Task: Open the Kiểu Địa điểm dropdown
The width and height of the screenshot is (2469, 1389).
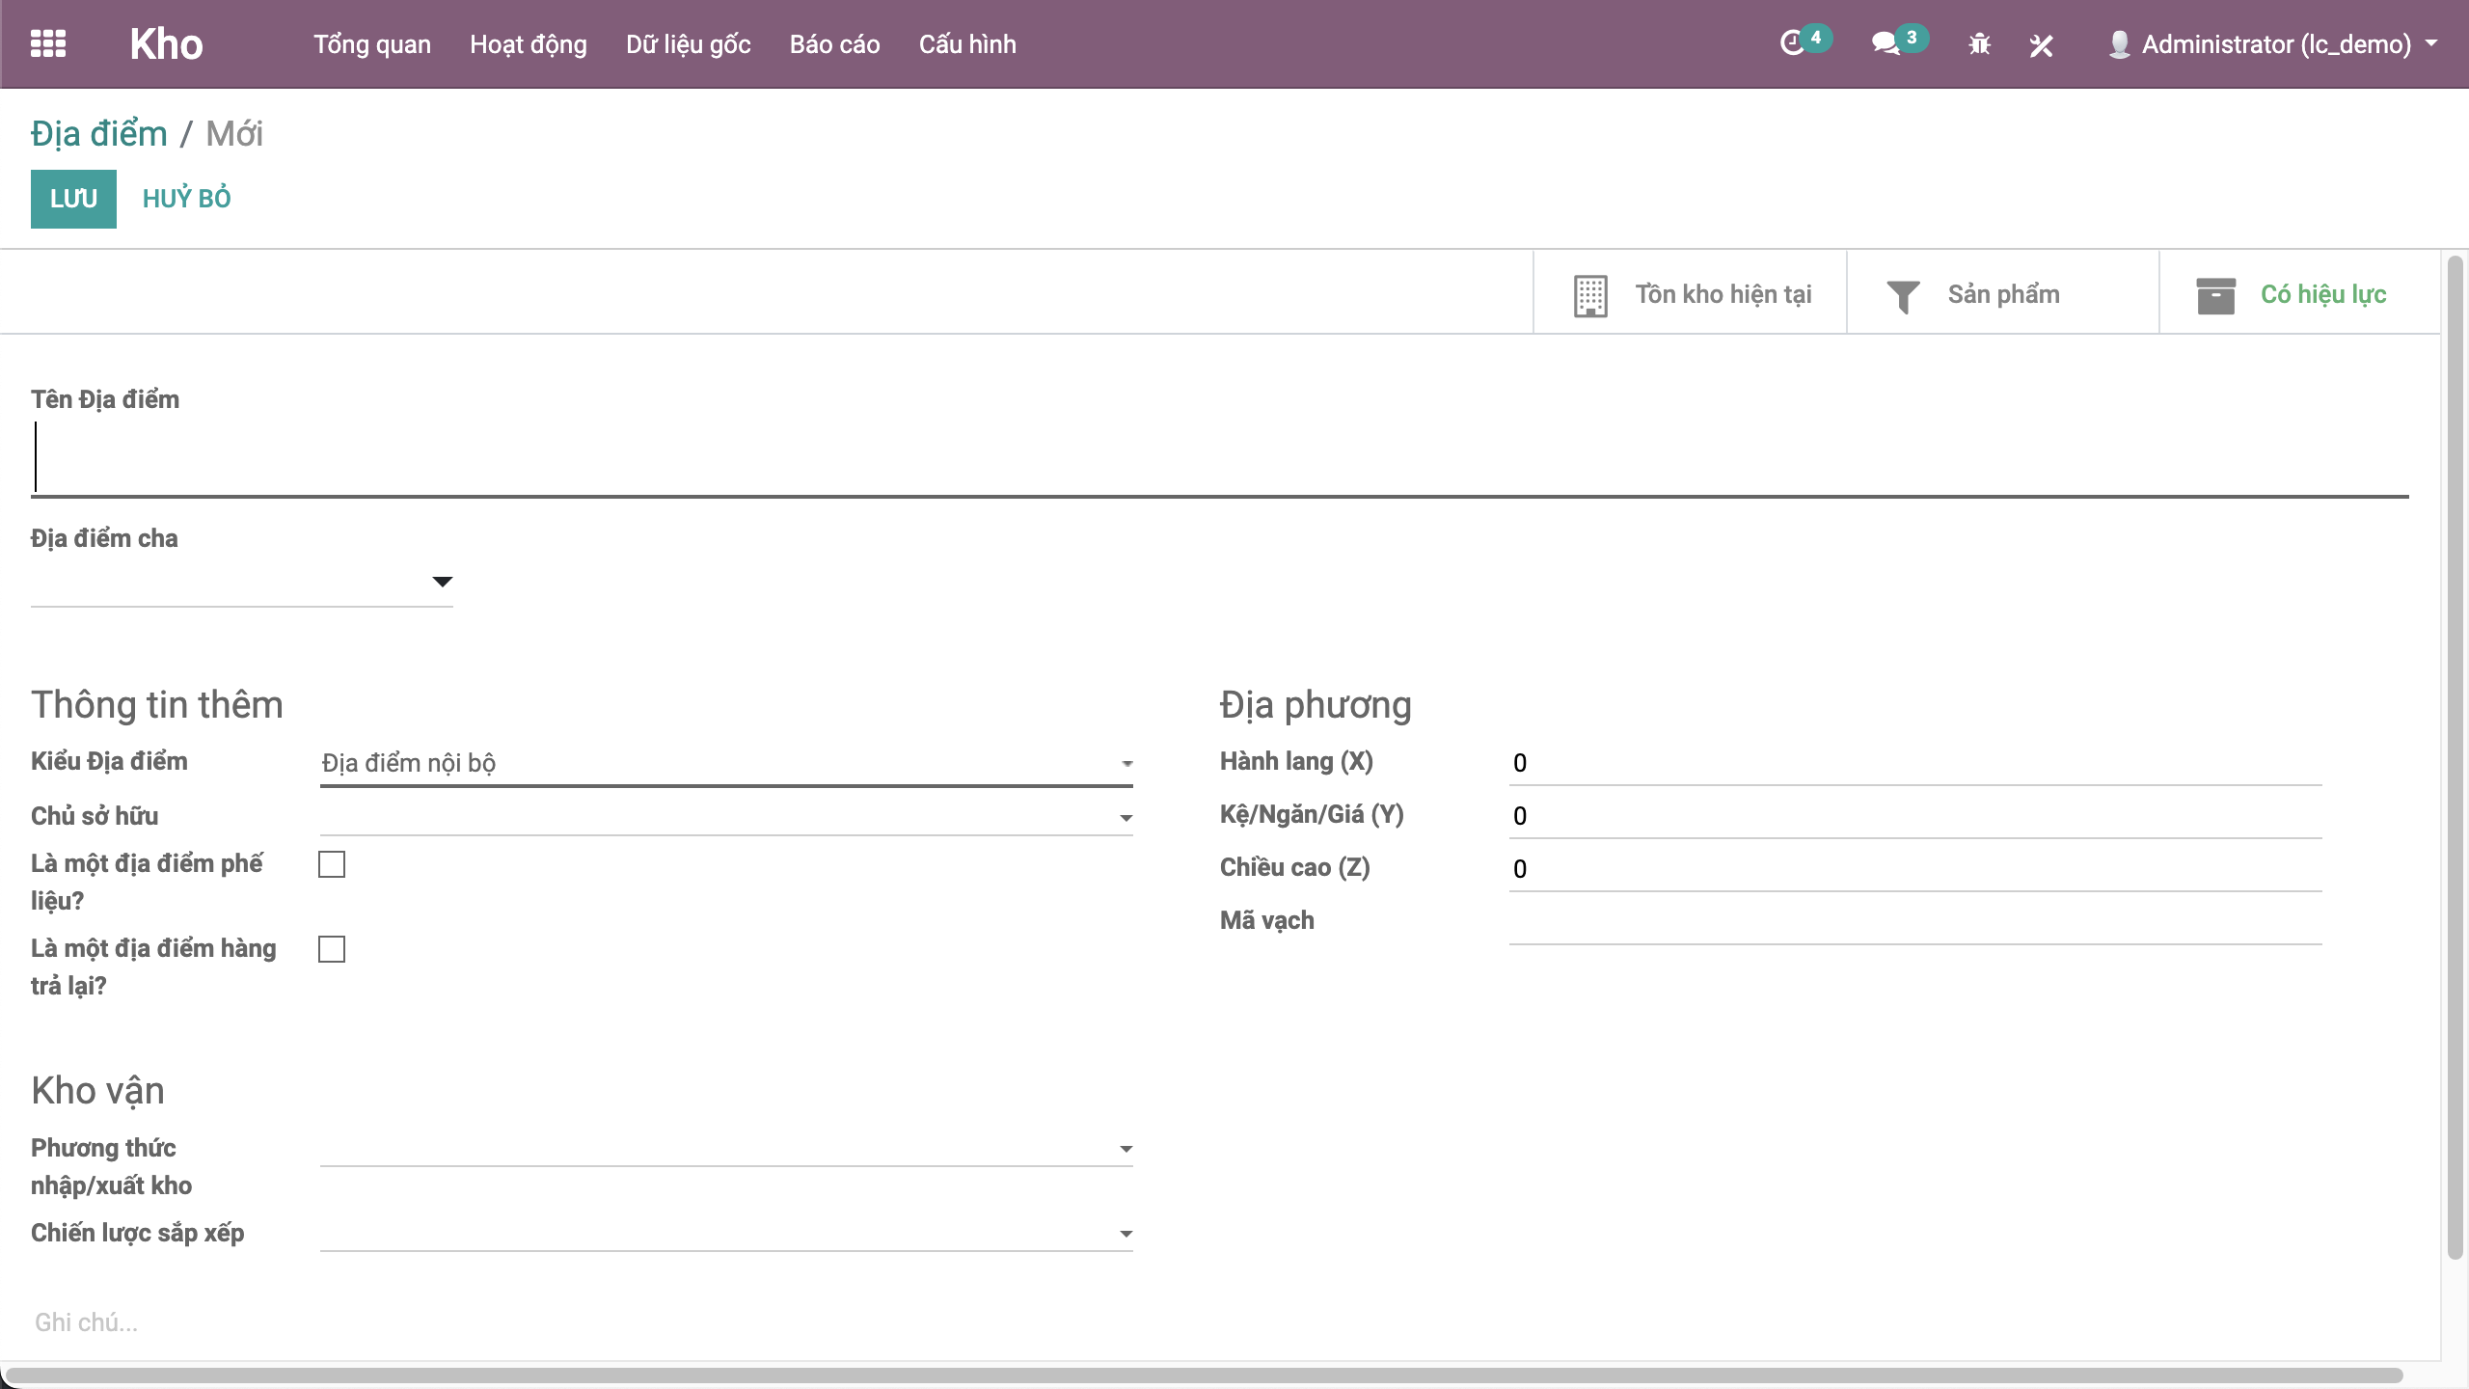Action: [x=725, y=763]
